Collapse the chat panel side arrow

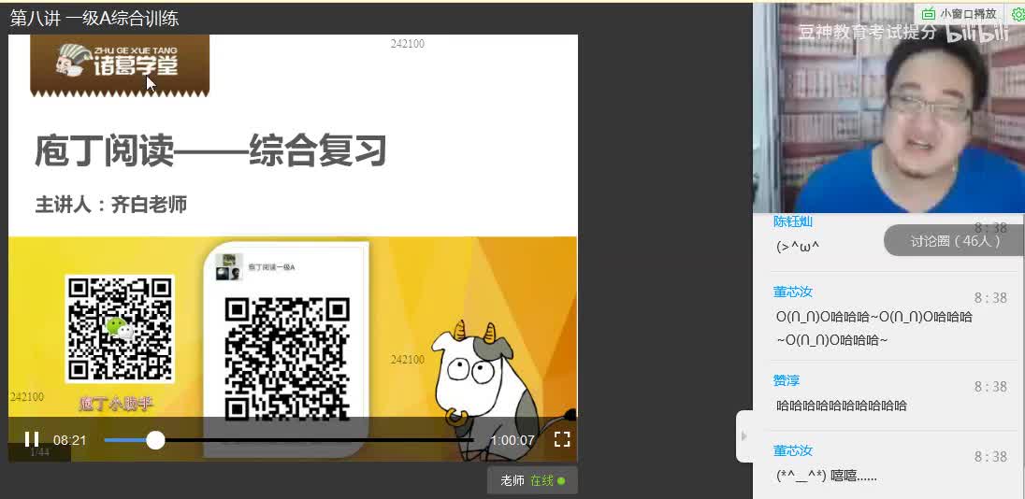pyautogui.click(x=743, y=436)
